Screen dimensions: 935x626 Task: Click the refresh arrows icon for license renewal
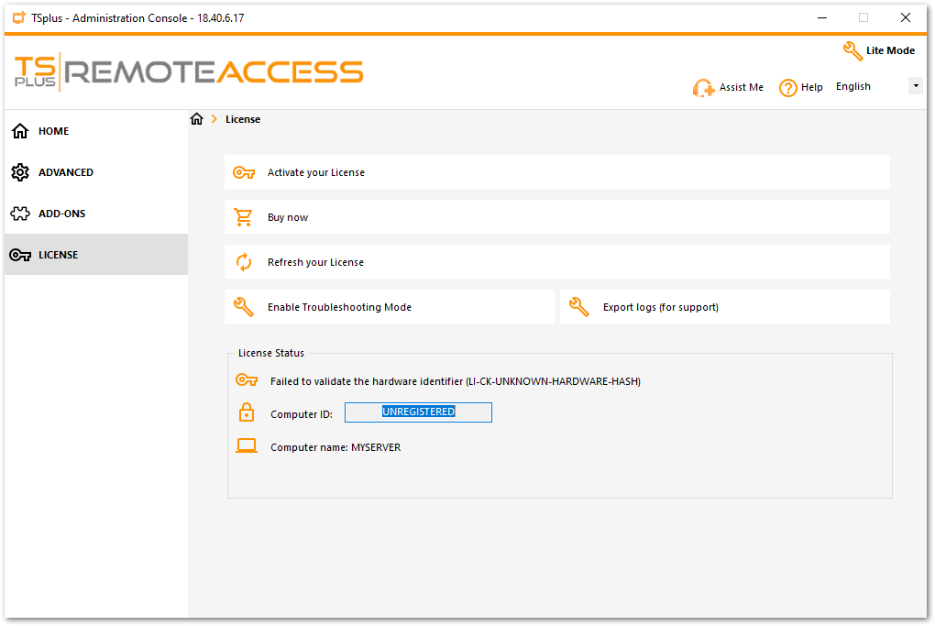coord(243,262)
